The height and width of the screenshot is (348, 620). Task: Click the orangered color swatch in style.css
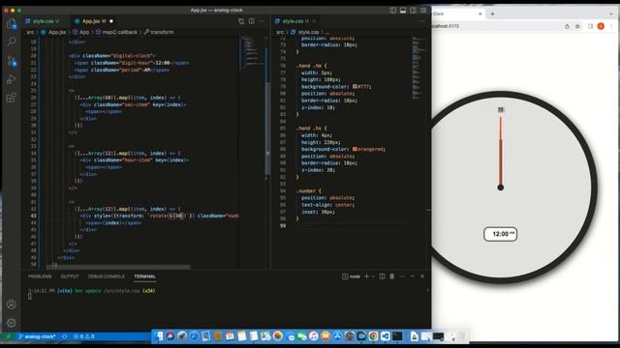point(355,149)
